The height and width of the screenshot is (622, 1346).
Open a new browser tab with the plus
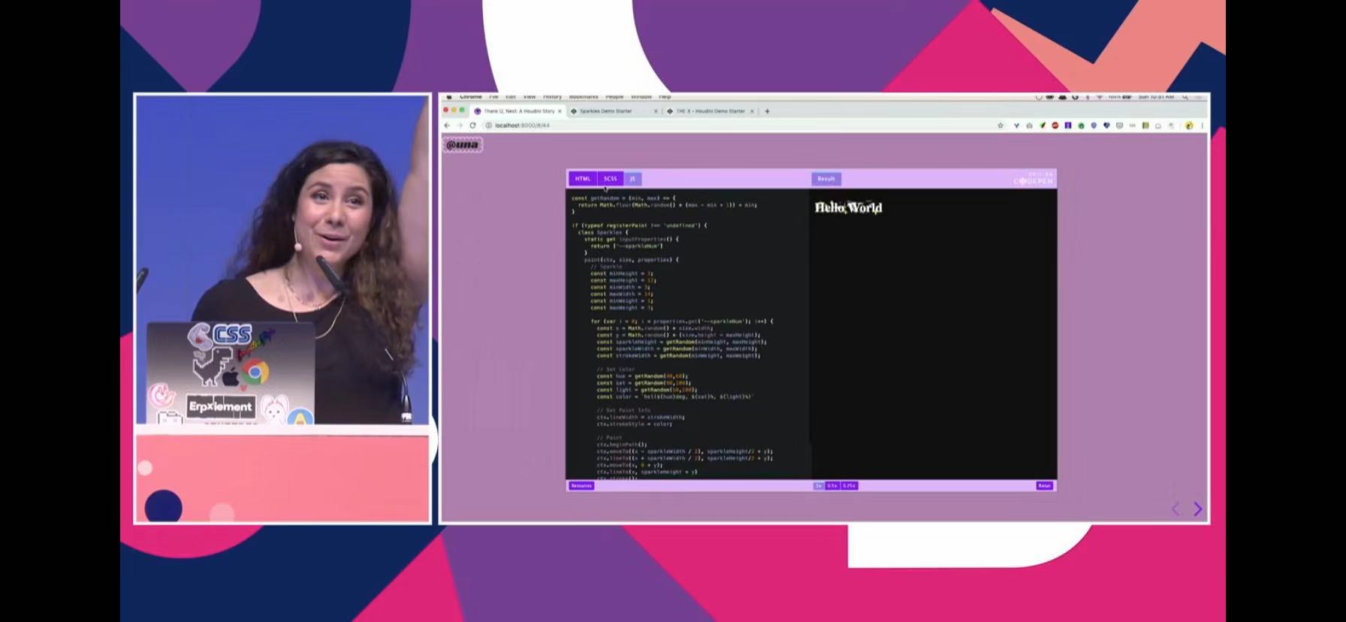pos(767,111)
